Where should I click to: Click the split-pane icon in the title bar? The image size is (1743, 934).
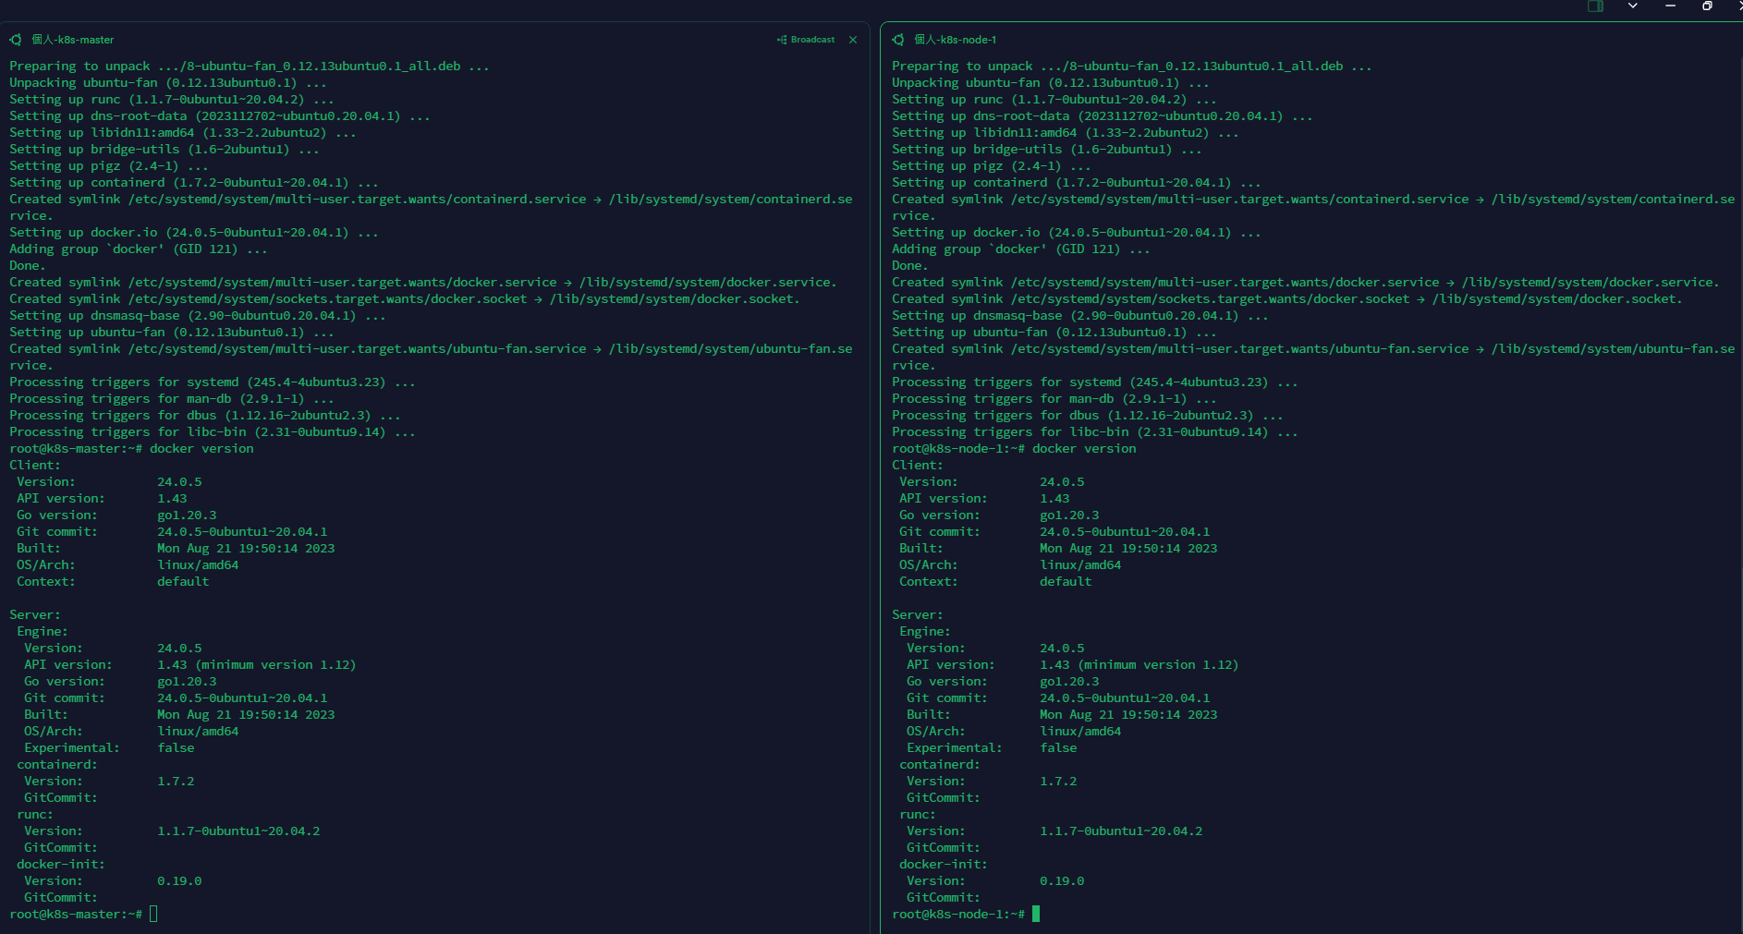point(1596,6)
